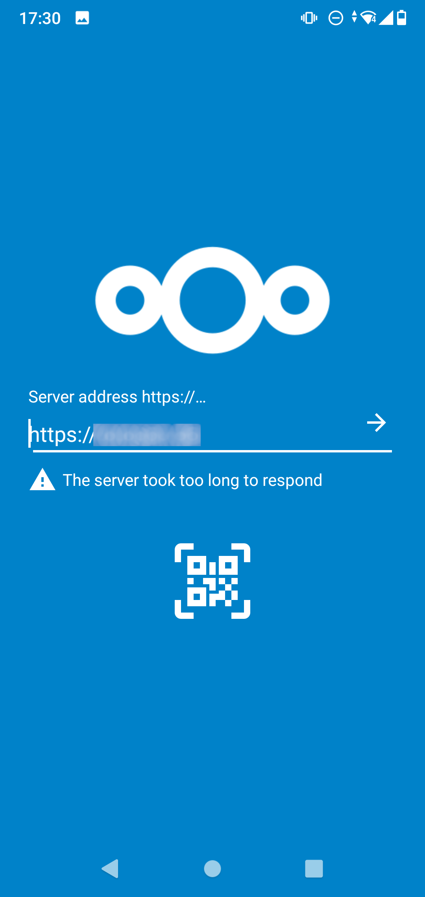Go to home screen via circle button
Viewport: 425px width, 897px height.
pos(213,868)
